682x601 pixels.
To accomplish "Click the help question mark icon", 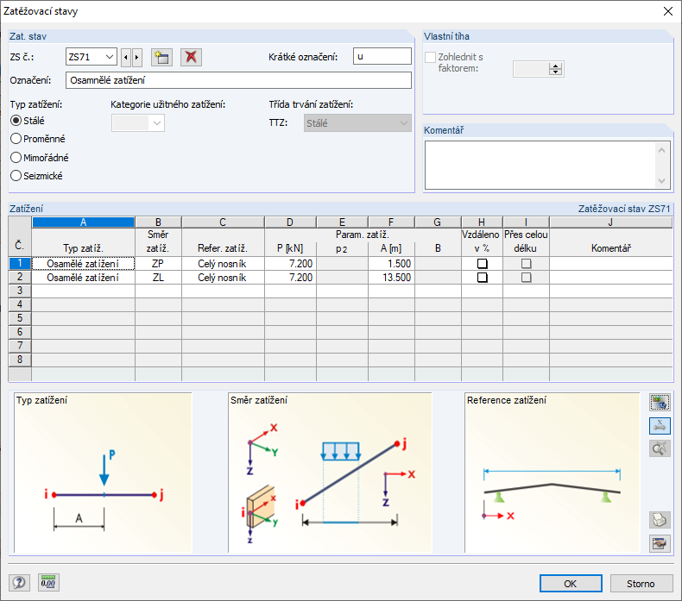I will (x=19, y=582).
